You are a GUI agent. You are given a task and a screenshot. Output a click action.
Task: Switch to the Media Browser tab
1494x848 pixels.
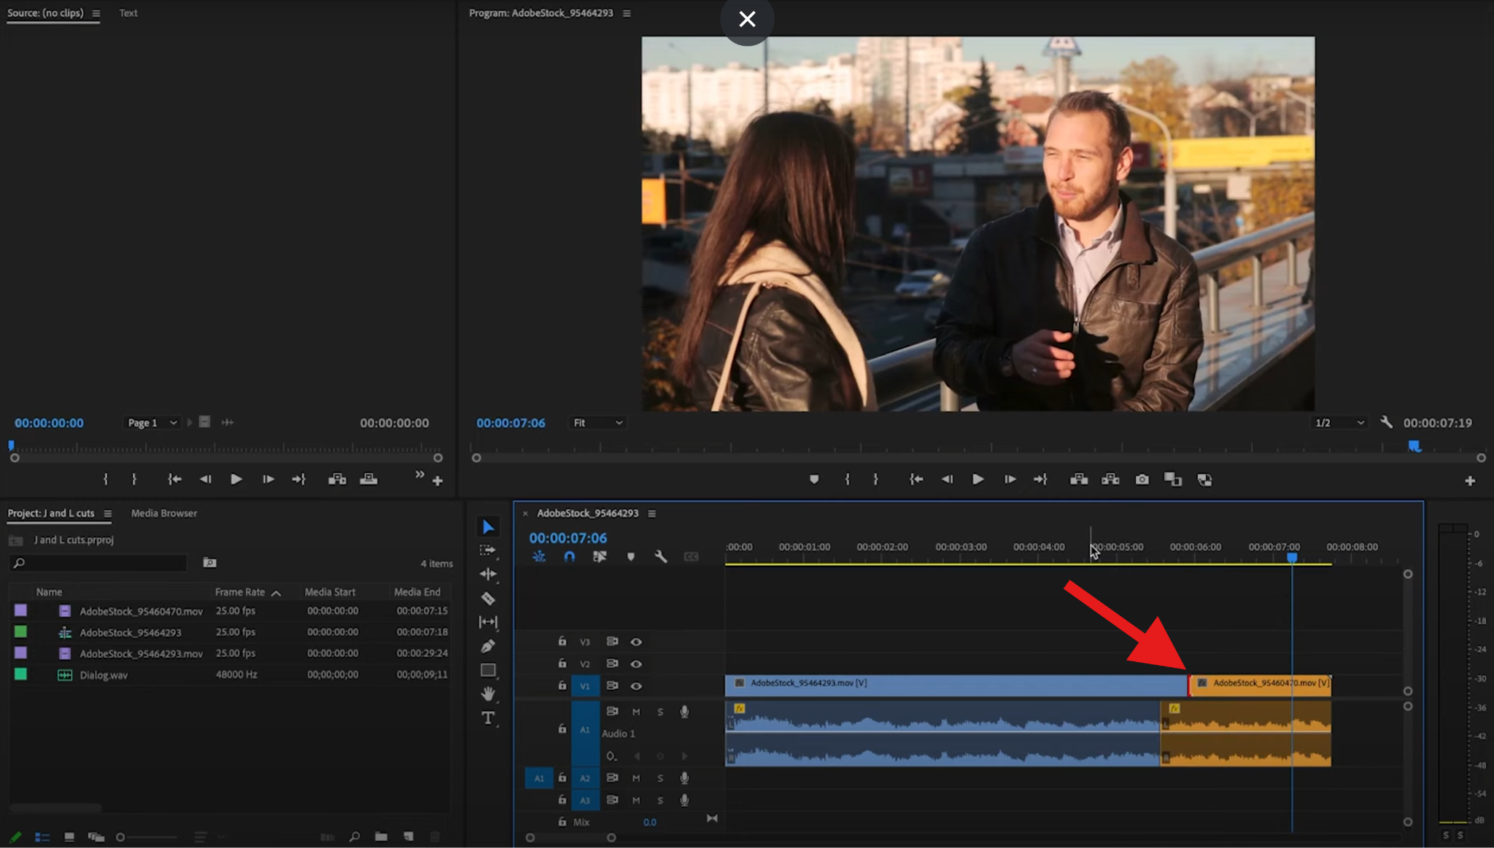(x=164, y=513)
